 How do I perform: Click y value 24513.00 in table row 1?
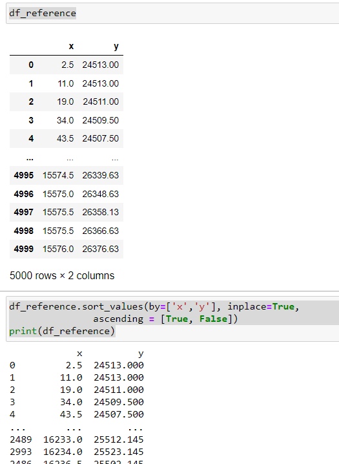click(x=101, y=83)
